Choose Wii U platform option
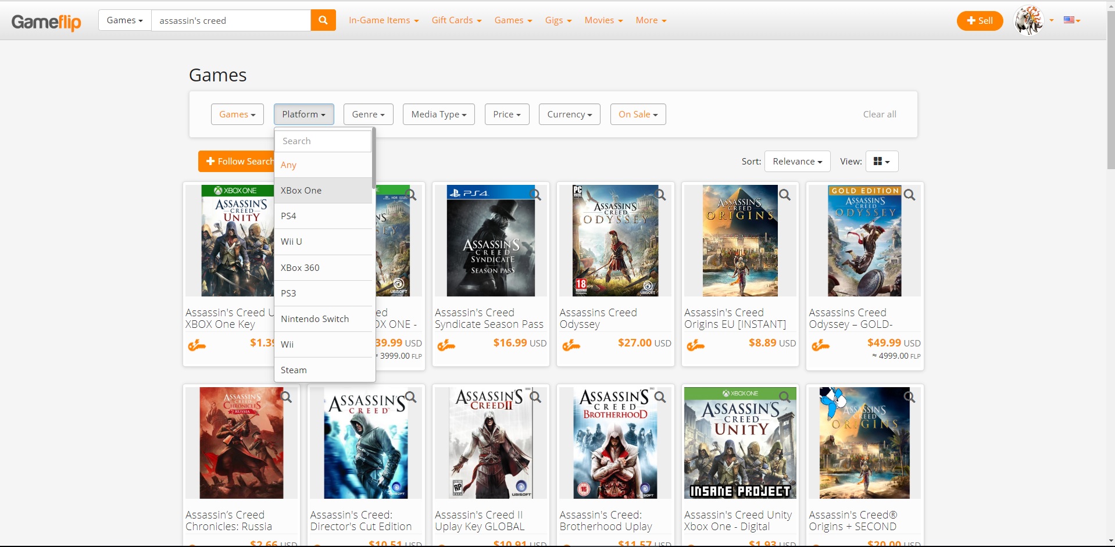Screen dimensions: 1115x547 [x=323, y=242]
